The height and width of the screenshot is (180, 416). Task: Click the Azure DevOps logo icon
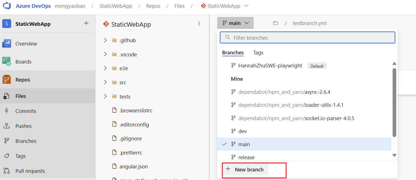[x=7, y=6]
